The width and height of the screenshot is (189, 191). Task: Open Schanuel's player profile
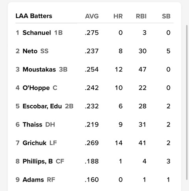click(37, 33)
